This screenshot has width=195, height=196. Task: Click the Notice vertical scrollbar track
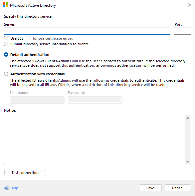click(188, 139)
